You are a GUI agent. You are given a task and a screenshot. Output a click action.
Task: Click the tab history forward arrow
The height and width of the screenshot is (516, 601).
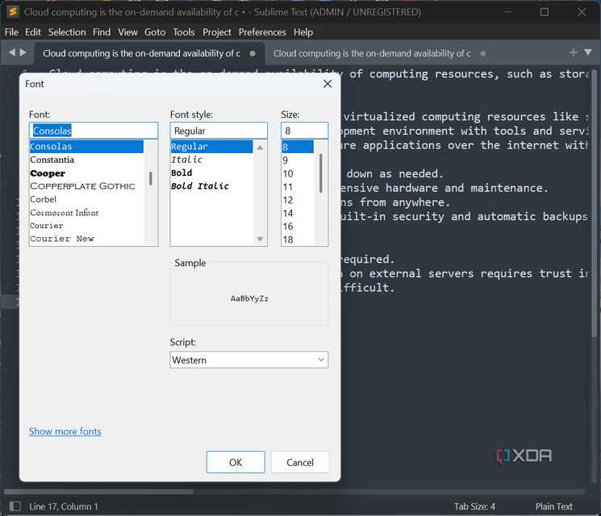[x=23, y=52]
